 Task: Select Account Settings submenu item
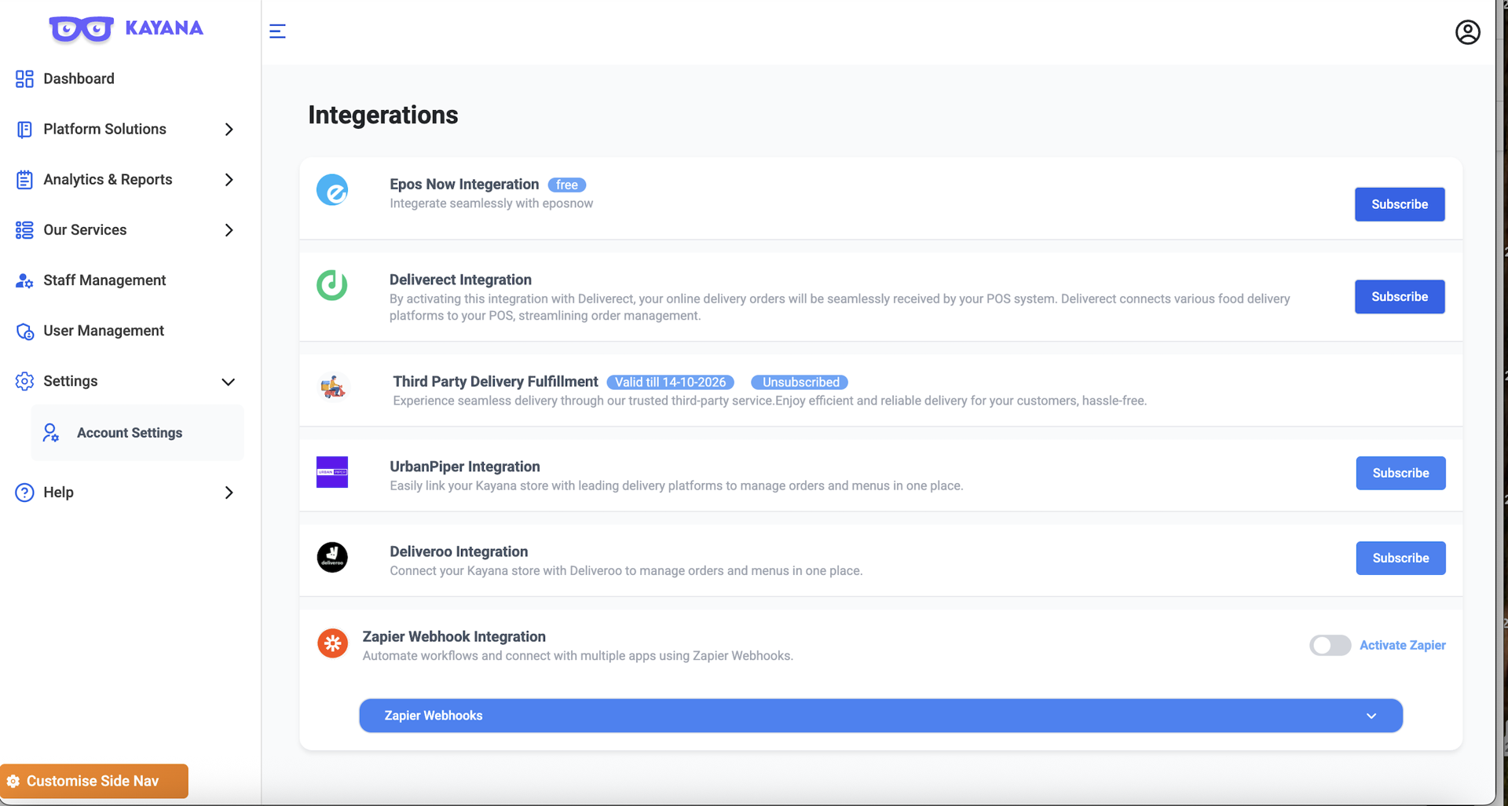(137, 433)
